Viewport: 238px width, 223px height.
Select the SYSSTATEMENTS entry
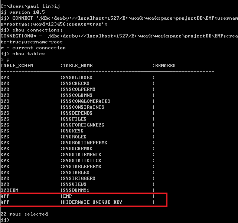[82, 155]
